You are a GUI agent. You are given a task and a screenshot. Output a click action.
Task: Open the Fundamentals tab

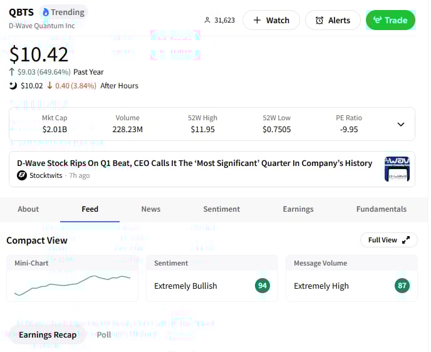(x=382, y=209)
